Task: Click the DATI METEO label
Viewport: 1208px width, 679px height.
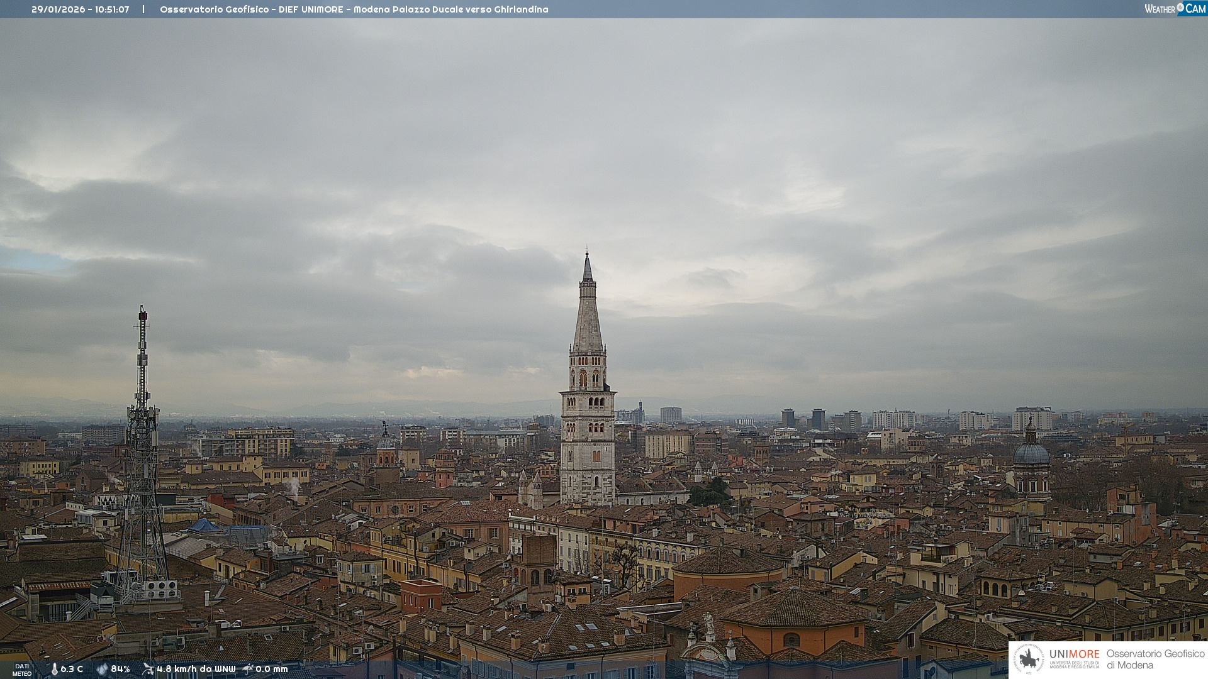Action: (x=22, y=670)
